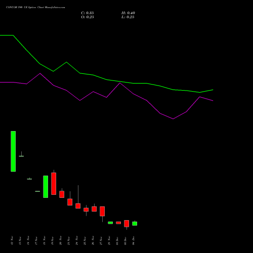The image size is (253, 253).
Task: Click the close value C: 0.35
Action: 88,13
